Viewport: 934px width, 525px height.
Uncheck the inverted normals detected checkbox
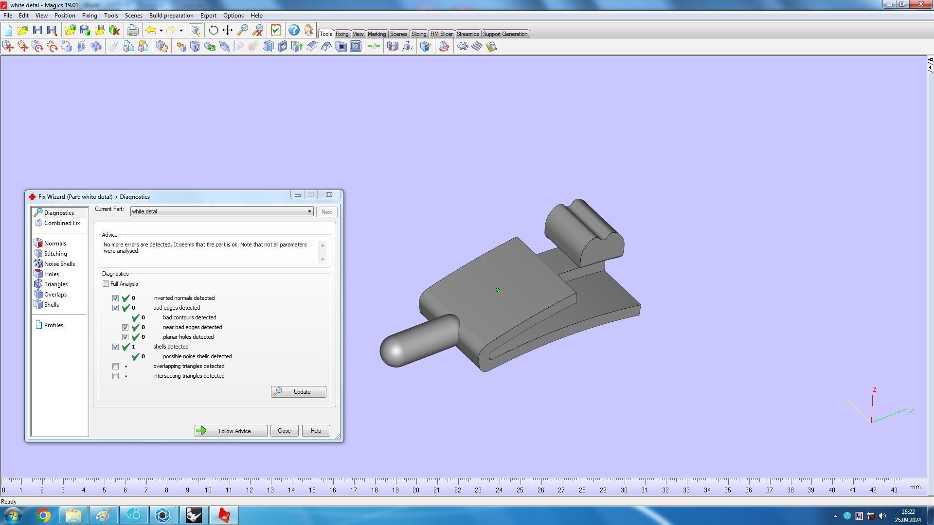coord(115,298)
